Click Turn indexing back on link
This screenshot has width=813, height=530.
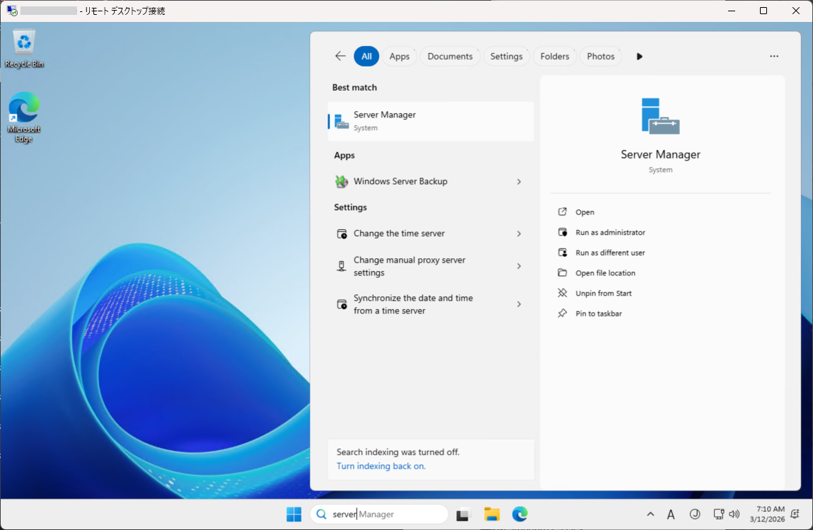(x=381, y=466)
